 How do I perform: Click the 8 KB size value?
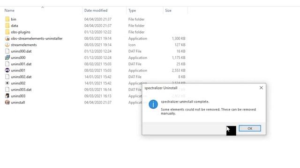point(182,77)
